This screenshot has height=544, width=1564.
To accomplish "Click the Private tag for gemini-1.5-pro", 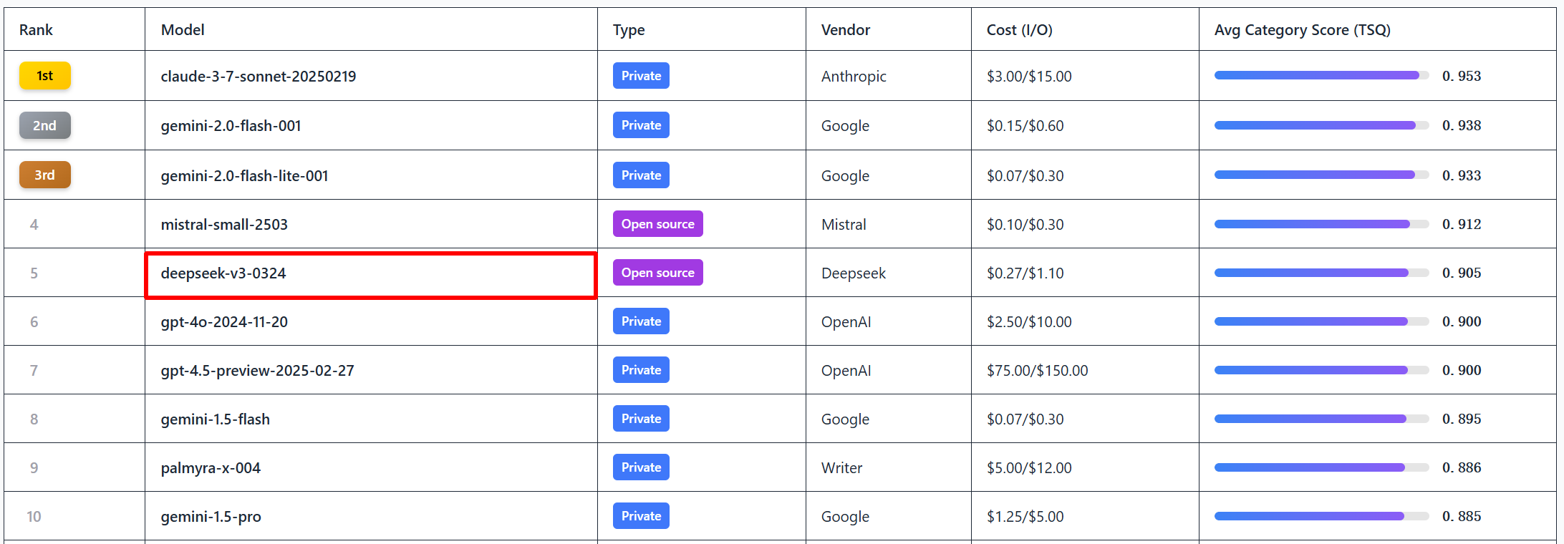I will 641,516.
